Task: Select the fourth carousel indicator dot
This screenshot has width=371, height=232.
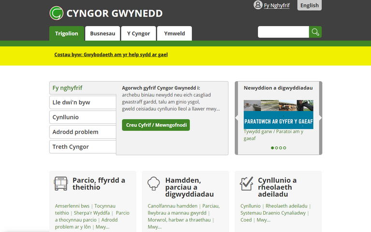Action: (285, 148)
